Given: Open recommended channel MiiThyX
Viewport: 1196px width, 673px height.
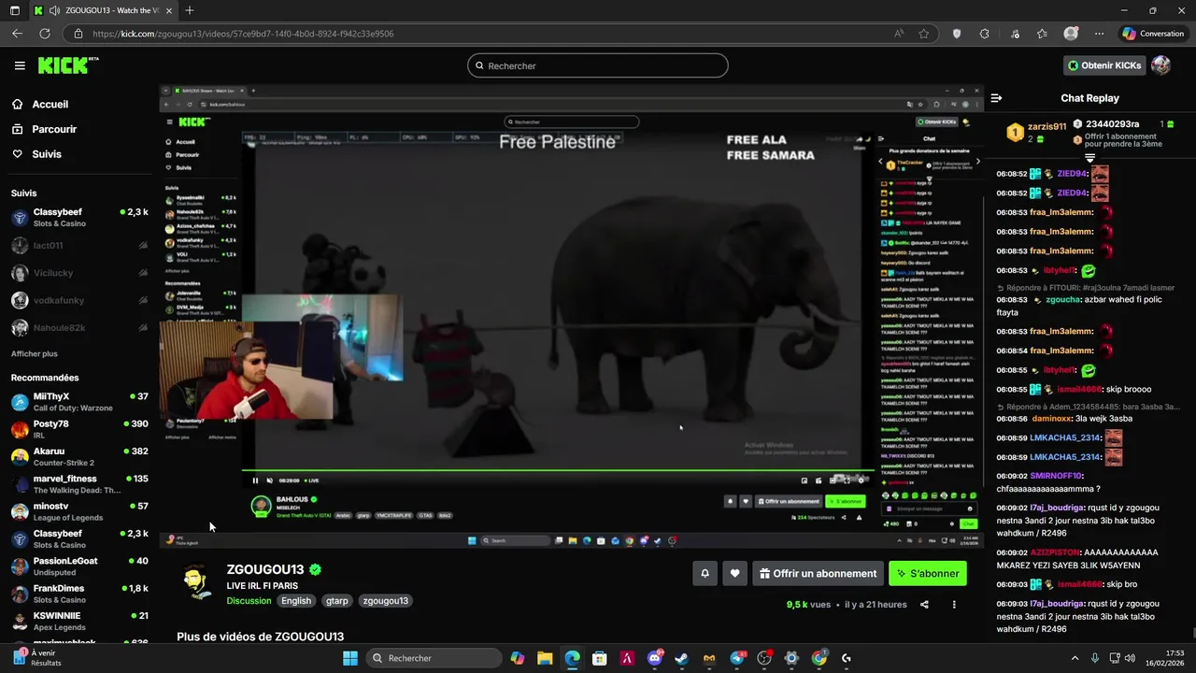Looking at the screenshot, I should (x=79, y=402).
